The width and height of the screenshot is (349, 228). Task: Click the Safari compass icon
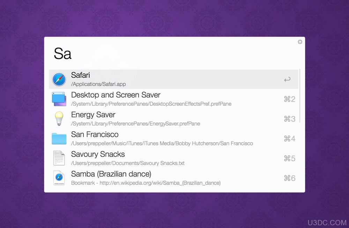pyautogui.click(x=59, y=79)
